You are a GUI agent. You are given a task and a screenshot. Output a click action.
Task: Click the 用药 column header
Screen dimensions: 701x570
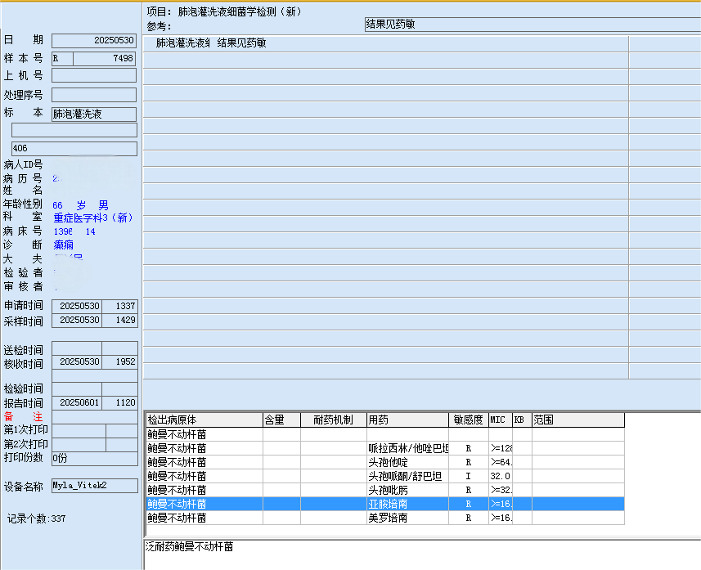click(407, 420)
